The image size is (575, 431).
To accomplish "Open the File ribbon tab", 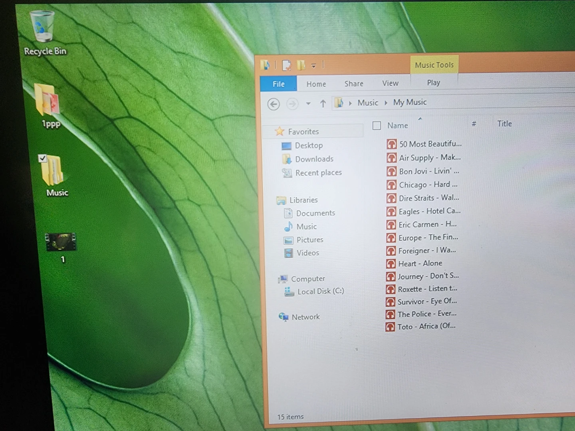I will point(278,84).
